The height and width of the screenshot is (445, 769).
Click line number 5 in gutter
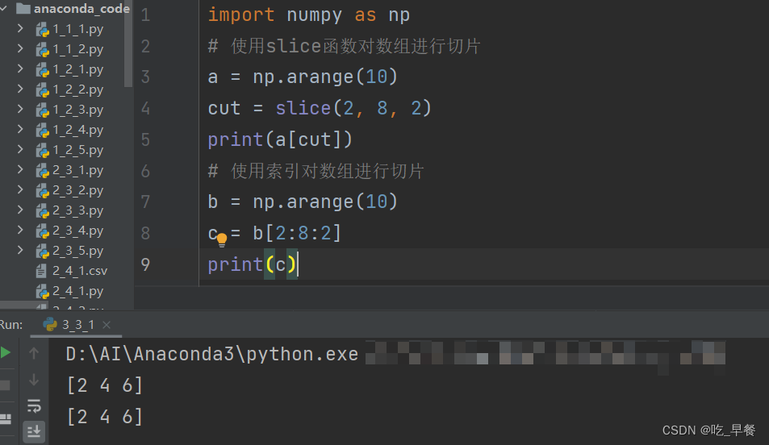[146, 139]
